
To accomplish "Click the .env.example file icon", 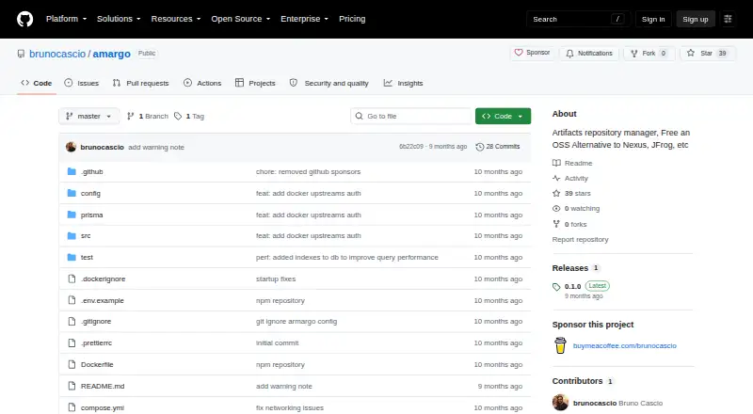I will (x=72, y=300).
